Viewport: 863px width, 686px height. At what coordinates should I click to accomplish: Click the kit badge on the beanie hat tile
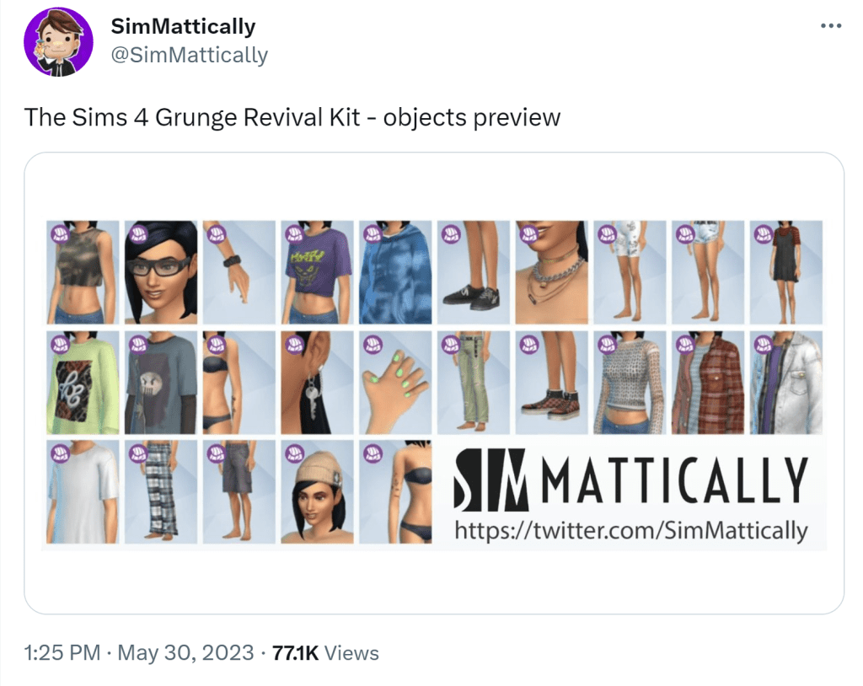(294, 453)
